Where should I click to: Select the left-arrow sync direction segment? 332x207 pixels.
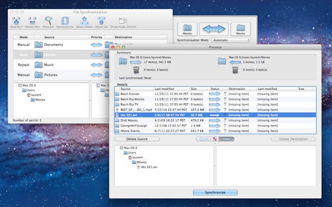(x=203, y=139)
